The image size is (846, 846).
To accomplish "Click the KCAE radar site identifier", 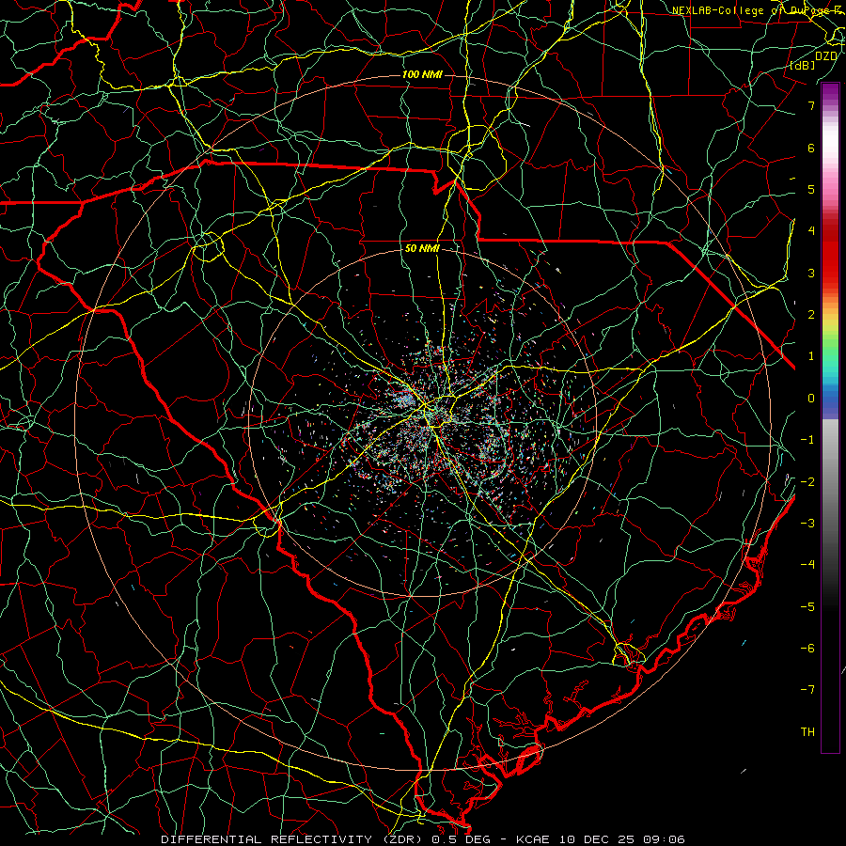I will [534, 839].
